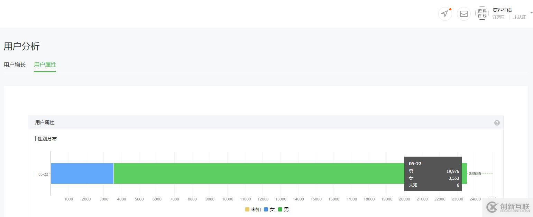Open the mail messages icon
Screen dimensions: 533x217
coord(464,14)
